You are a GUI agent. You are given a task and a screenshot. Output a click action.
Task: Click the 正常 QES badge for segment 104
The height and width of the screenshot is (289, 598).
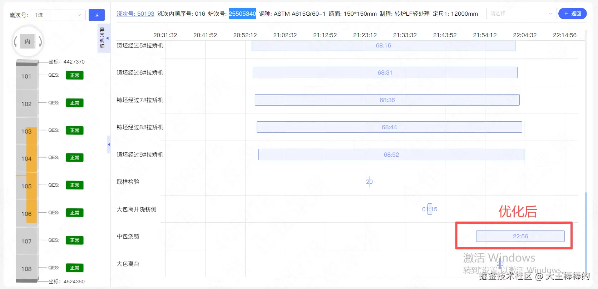click(x=75, y=158)
